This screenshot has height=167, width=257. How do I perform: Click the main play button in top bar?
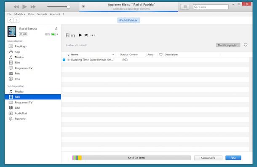tap(24, 7)
